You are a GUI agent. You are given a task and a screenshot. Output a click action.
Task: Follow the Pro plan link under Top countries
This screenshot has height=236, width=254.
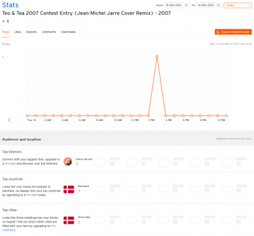(32, 195)
